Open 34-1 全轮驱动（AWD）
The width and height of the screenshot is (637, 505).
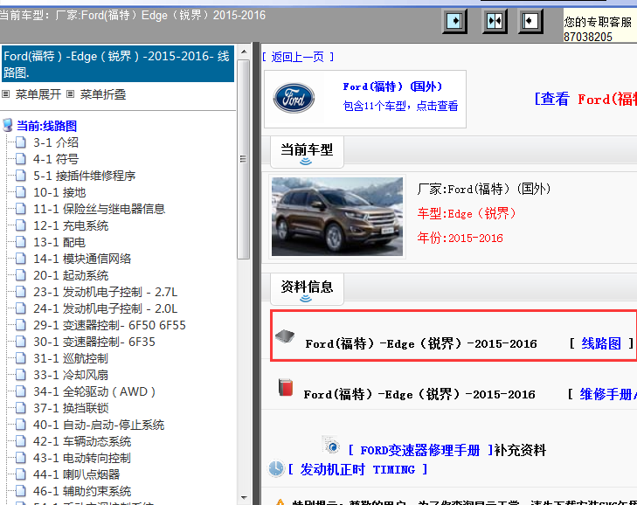point(94,391)
